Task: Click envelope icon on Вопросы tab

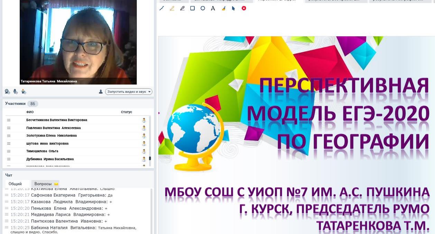Action: pyautogui.click(x=56, y=184)
